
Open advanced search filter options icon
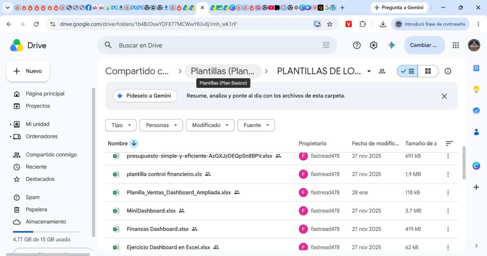click(x=326, y=45)
